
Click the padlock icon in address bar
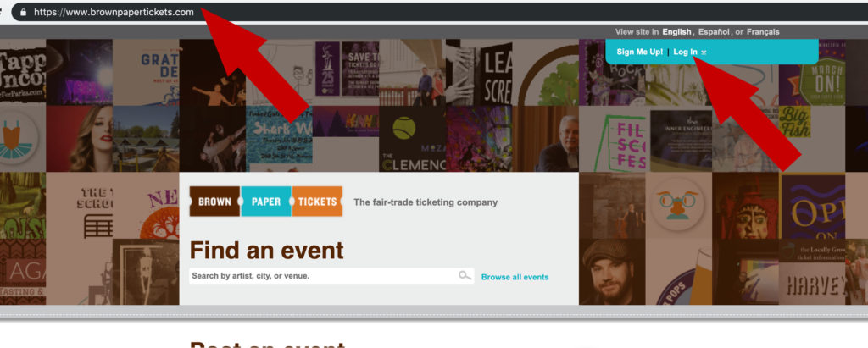pos(23,12)
